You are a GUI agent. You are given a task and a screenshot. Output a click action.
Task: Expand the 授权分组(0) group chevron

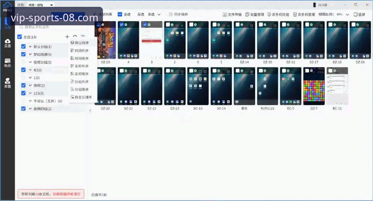(30, 62)
